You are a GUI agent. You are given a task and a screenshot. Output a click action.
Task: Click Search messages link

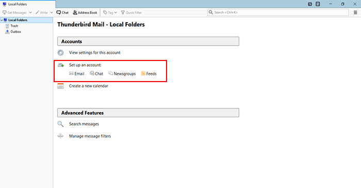(x=84, y=124)
